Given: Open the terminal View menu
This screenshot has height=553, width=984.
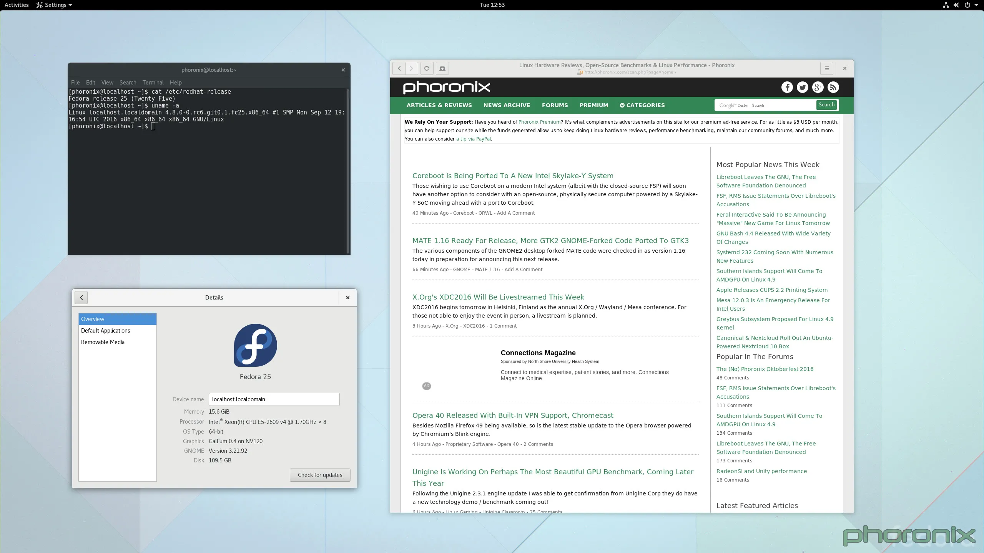Looking at the screenshot, I should (107, 83).
